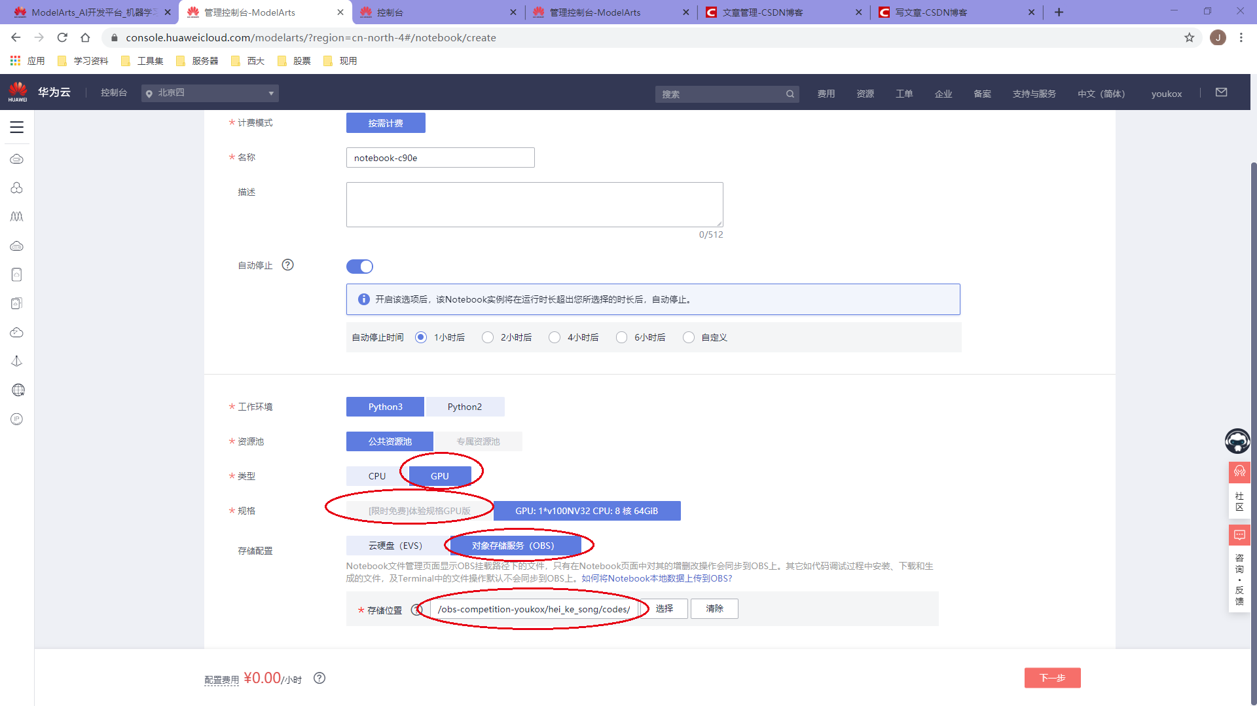Click the help icon beside 自动停止
Viewport: 1257px width, 706px height.
click(x=288, y=265)
